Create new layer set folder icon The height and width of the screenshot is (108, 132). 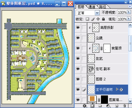[100, 106]
